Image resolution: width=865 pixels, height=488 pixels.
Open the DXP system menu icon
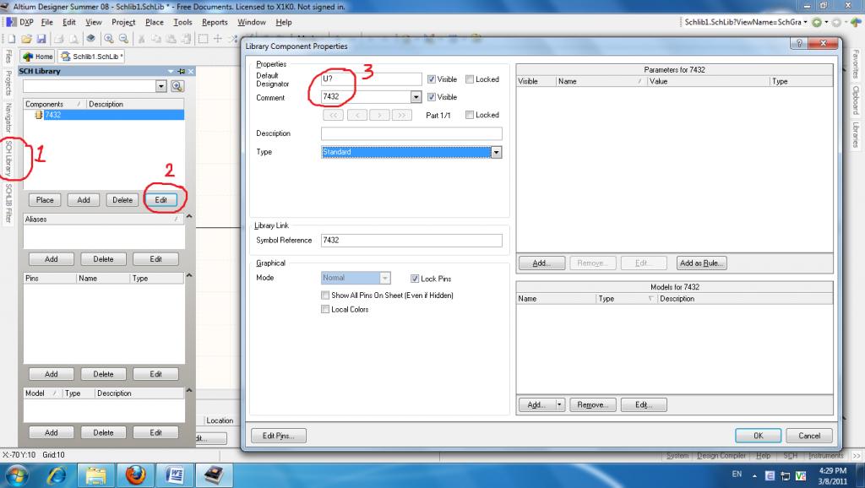pos(11,22)
